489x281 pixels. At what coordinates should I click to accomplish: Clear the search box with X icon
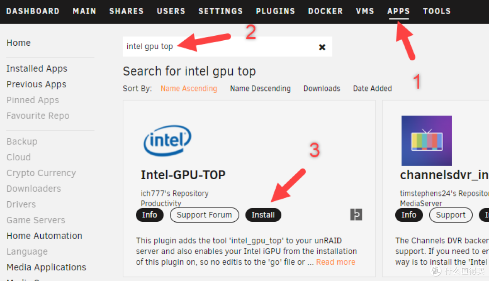click(322, 47)
